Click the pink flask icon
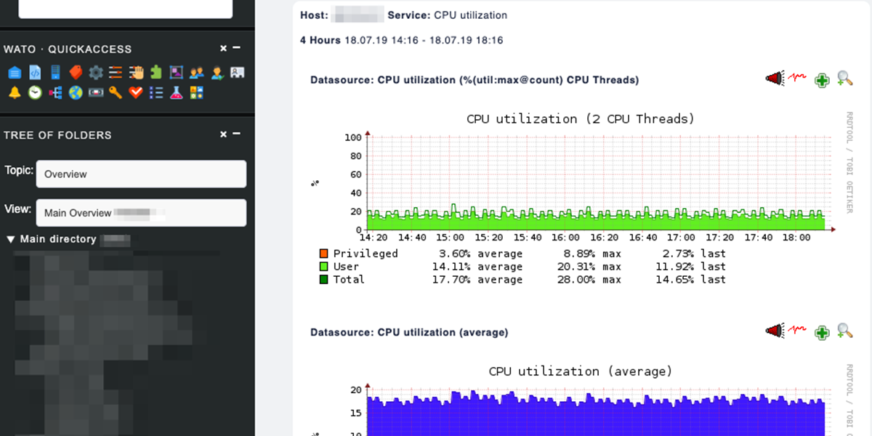 (x=176, y=92)
